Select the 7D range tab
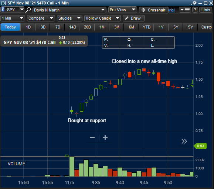Image resolution: width=214 pixels, height=189 pixels. click(x=58, y=27)
